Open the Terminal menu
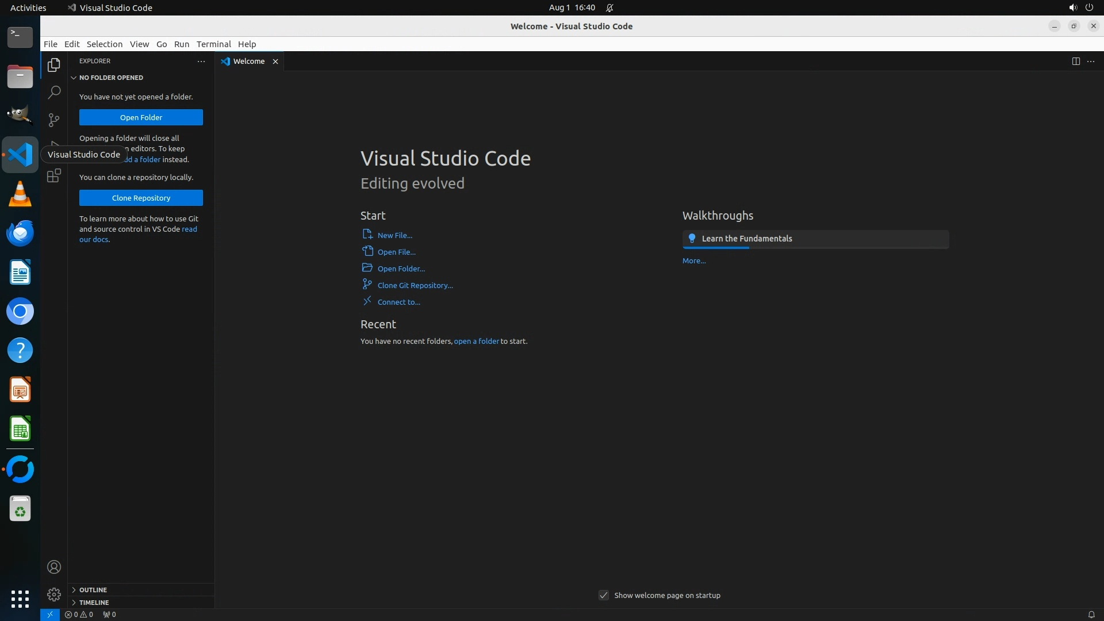 pyautogui.click(x=213, y=44)
